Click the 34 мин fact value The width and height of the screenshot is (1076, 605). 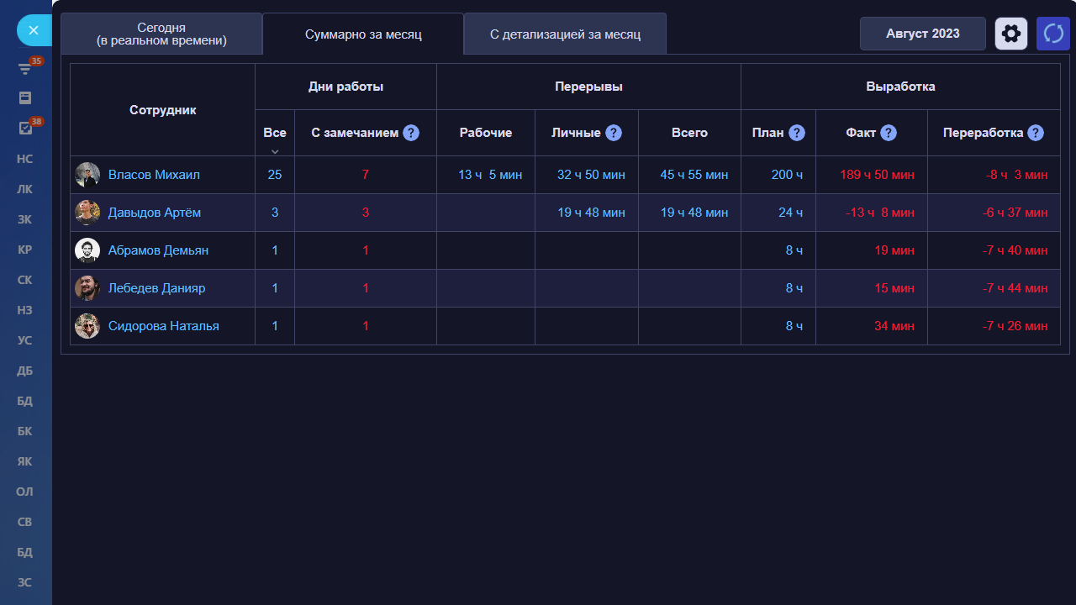pyautogui.click(x=894, y=326)
